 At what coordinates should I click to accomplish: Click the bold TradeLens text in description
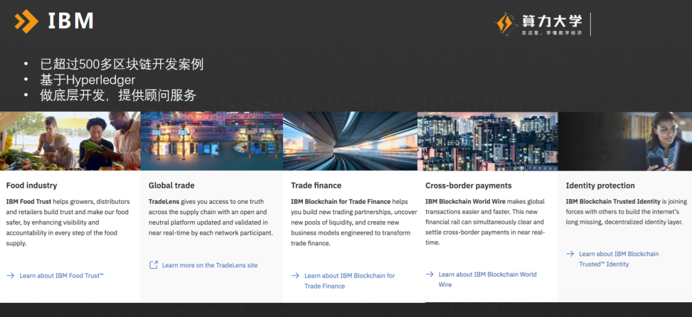(164, 202)
